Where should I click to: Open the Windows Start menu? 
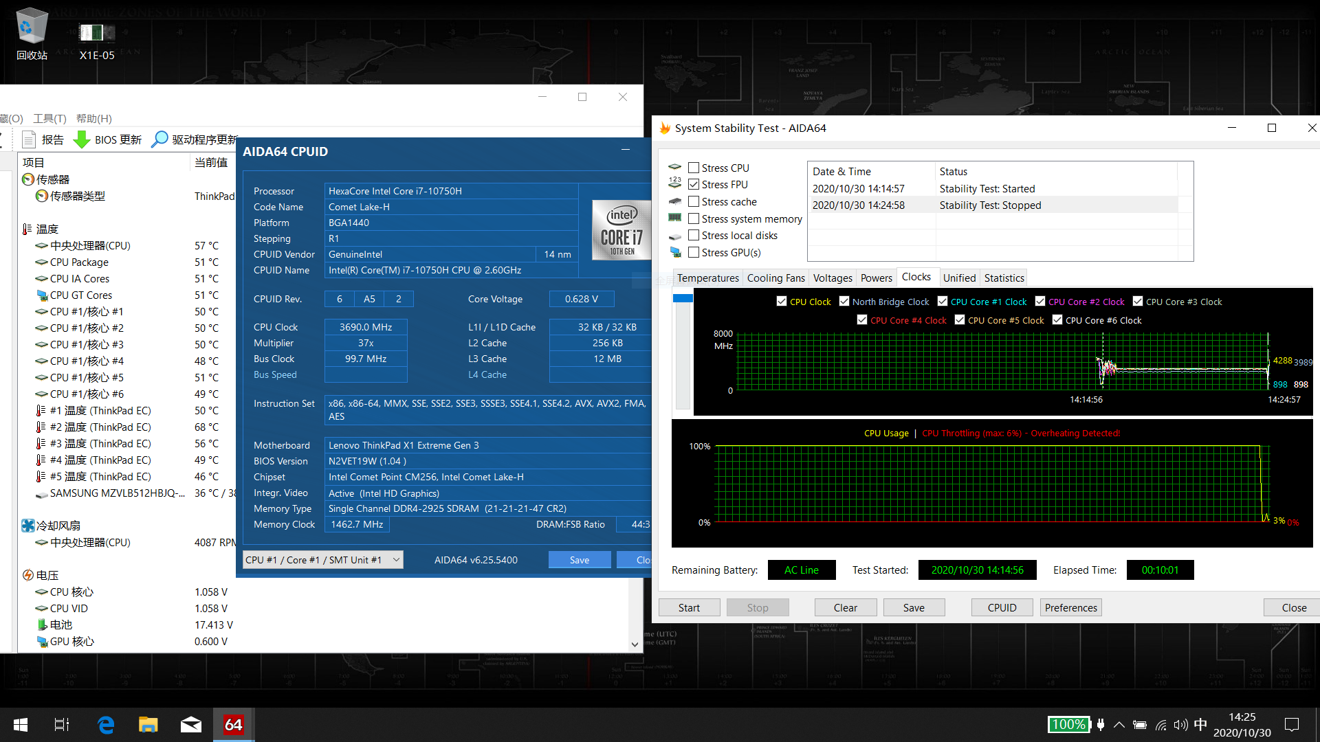[21, 725]
